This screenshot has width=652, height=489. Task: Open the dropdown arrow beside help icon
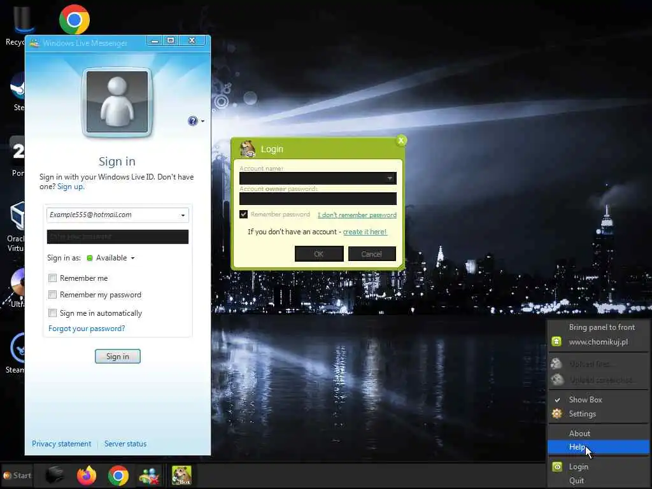[202, 122]
